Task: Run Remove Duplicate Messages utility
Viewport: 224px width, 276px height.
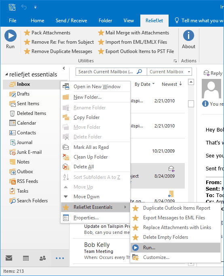Action: 58,51
